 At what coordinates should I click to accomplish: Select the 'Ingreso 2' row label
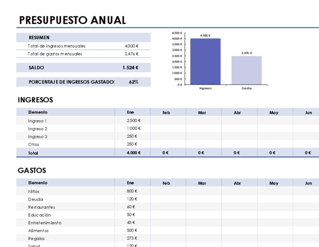coord(38,129)
